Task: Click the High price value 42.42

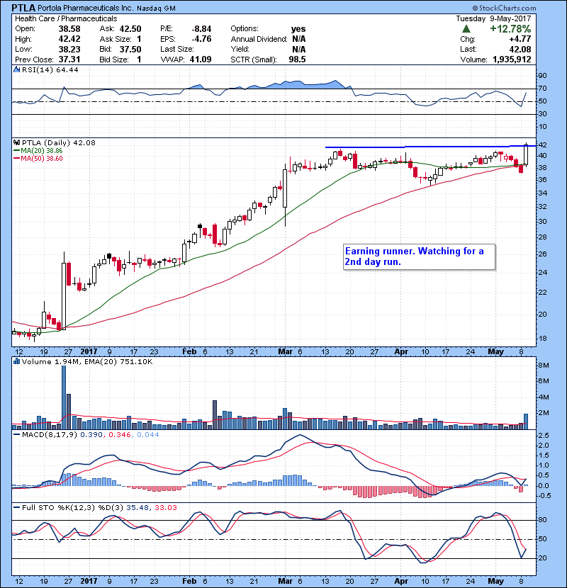Action: [69, 39]
